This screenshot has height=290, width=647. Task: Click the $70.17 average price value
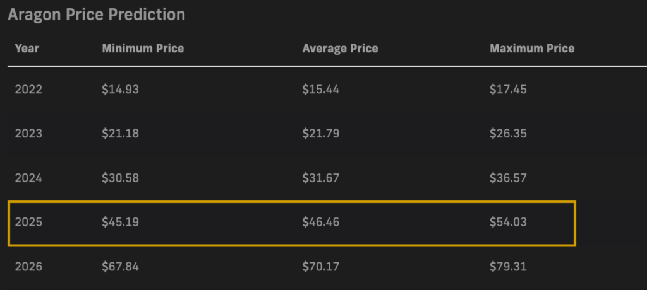click(320, 267)
